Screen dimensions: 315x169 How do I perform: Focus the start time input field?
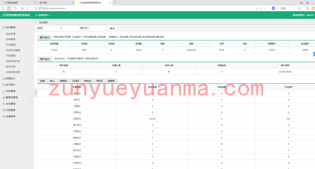click(51, 28)
